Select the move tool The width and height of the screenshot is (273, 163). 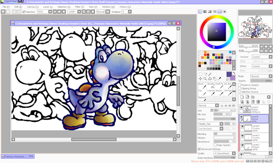(x=201, y=79)
